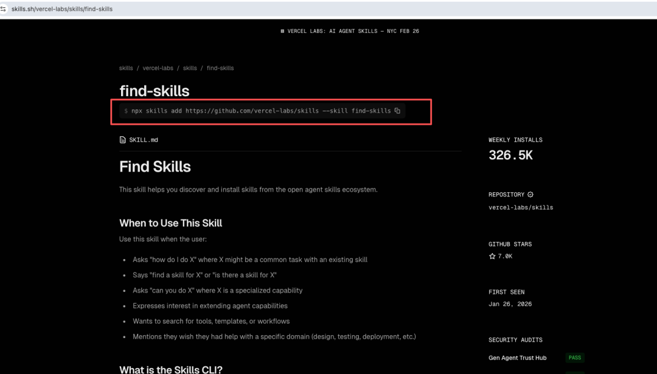657x374 pixels.
Task: Open the vercel-labs/skills repository link
Action: tap(521, 207)
